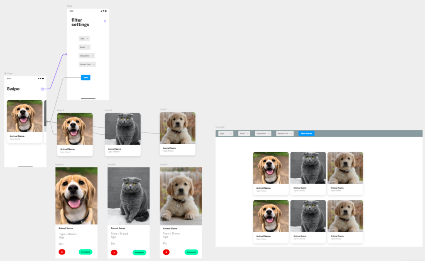Screen dimensions: 425x261
Task: Click the funnel icon beside filter settings title
Action: pos(105,22)
